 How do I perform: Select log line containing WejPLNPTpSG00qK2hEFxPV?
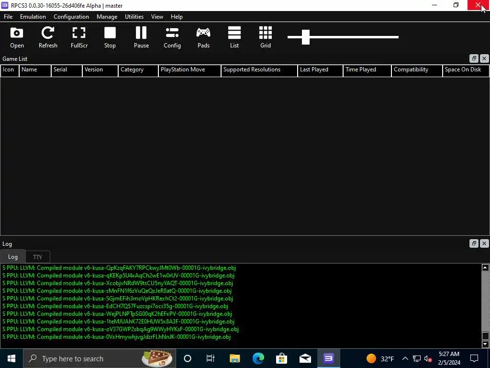click(x=117, y=314)
